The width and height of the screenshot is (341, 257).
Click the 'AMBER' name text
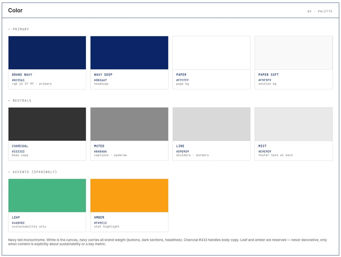(x=99, y=217)
